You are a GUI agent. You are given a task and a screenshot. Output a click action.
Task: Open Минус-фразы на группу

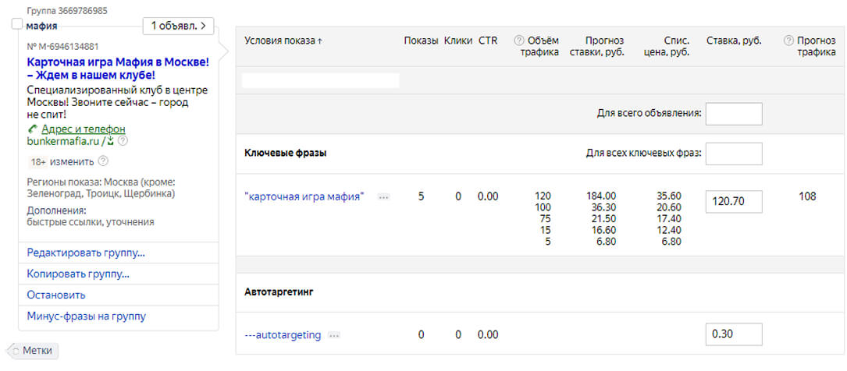[86, 316]
